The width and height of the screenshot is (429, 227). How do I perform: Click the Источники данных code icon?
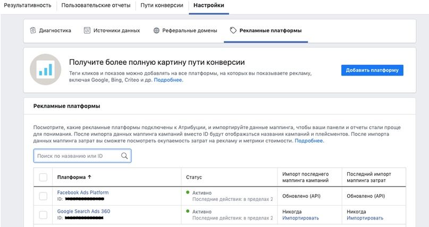pos(87,30)
